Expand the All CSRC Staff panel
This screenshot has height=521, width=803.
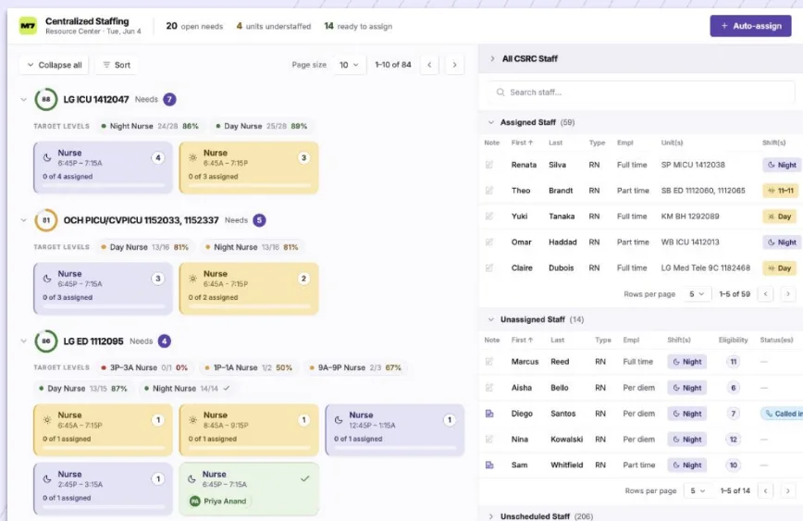coord(492,58)
